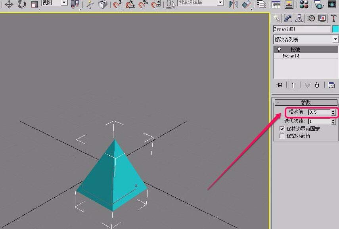The image size is (339, 229).
Task: Toggle Show End Result icon
Action: point(293,85)
